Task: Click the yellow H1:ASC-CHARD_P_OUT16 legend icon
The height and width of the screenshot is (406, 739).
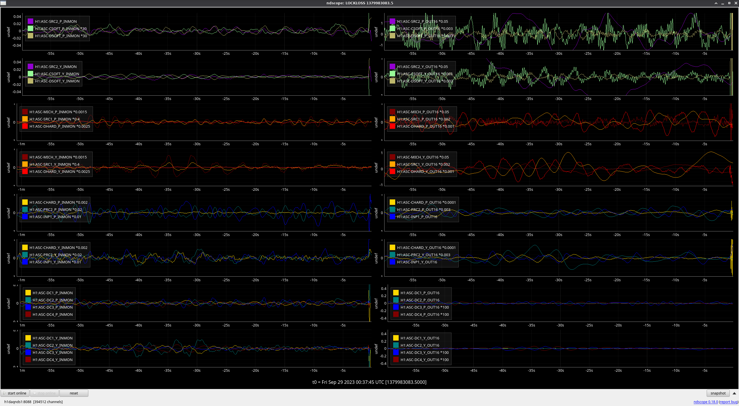Action: coord(392,202)
